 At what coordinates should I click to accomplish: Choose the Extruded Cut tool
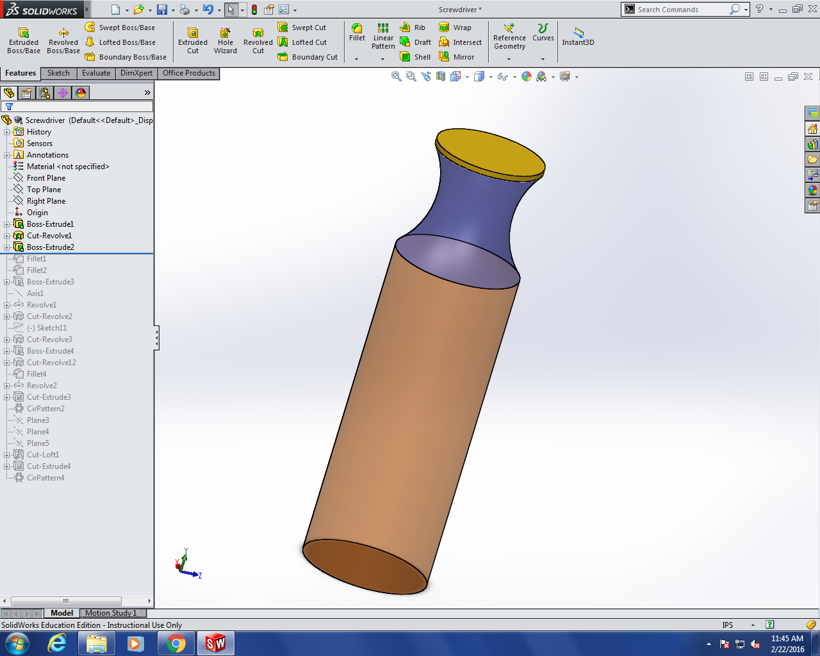[193, 41]
